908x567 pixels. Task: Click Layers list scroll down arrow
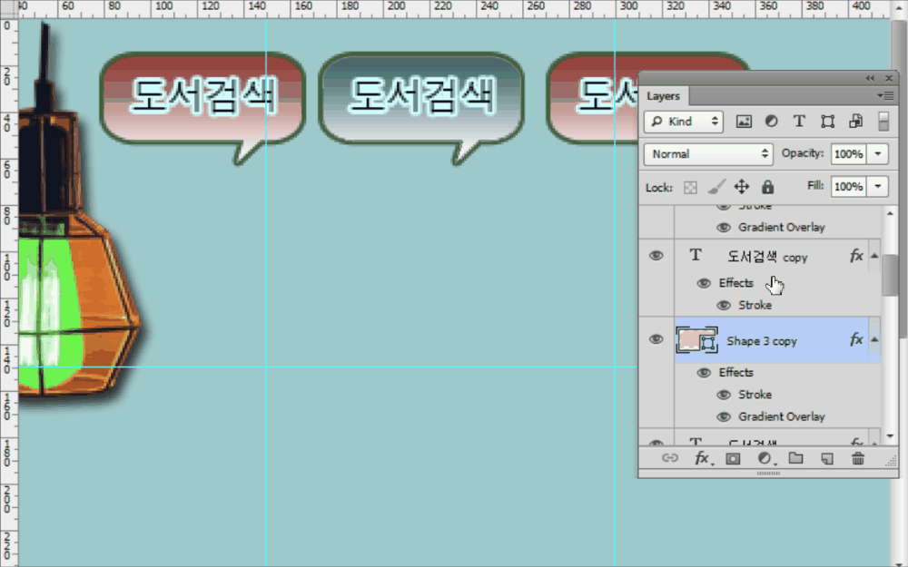coord(890,436)
